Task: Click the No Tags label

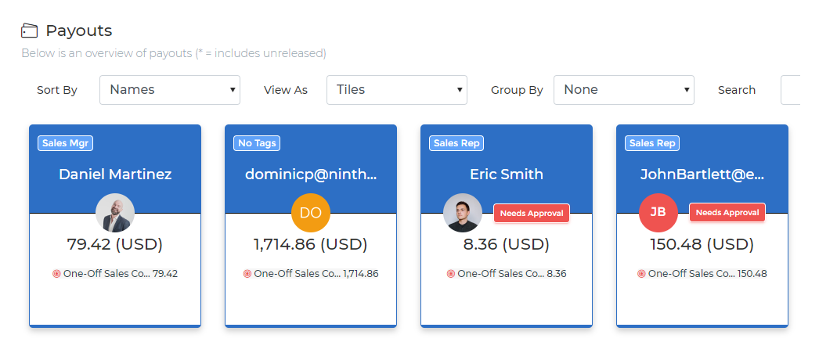Action: [x=257, y=143]
